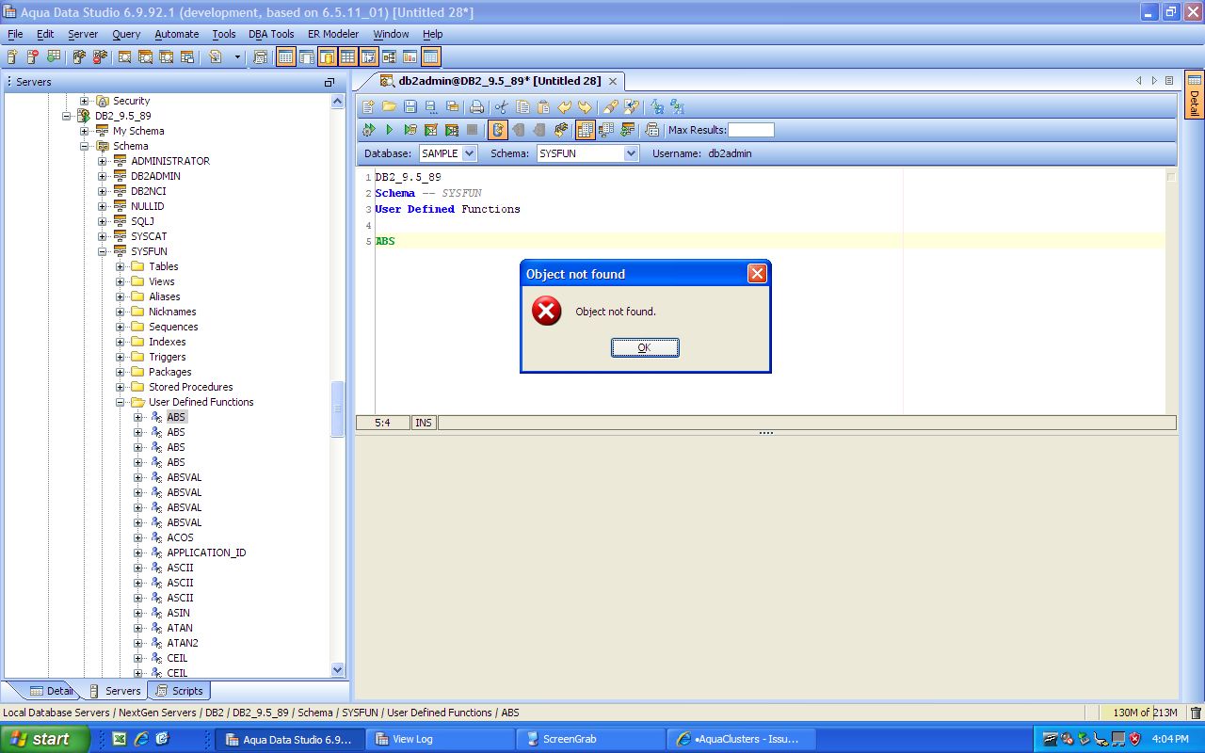The height and width of the screenshot is (753, 1205).
Task: Toggle the last highlighted layout button in main toolbar
Action: click(430, 57)
